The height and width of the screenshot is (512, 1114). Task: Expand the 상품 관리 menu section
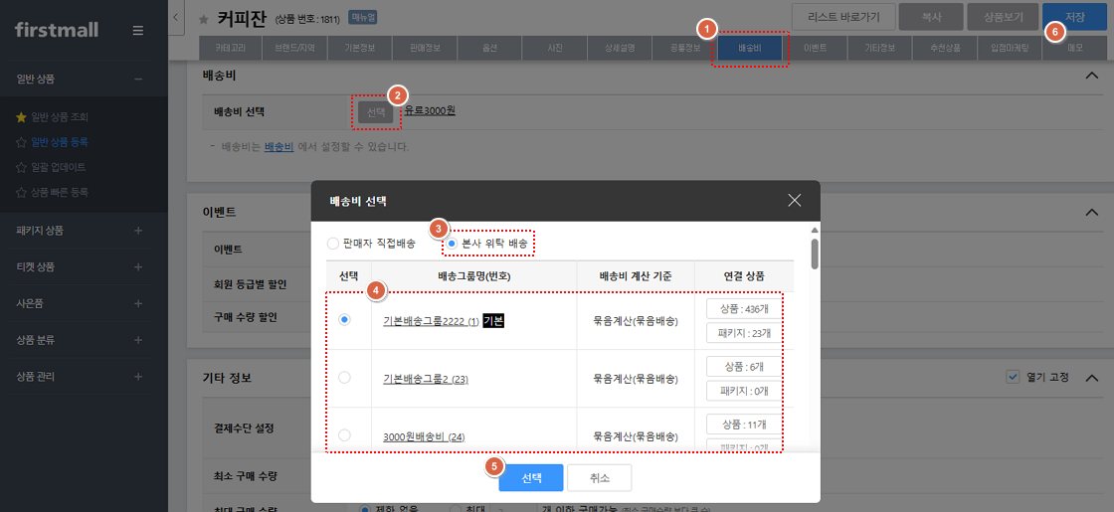click(138, 376)
